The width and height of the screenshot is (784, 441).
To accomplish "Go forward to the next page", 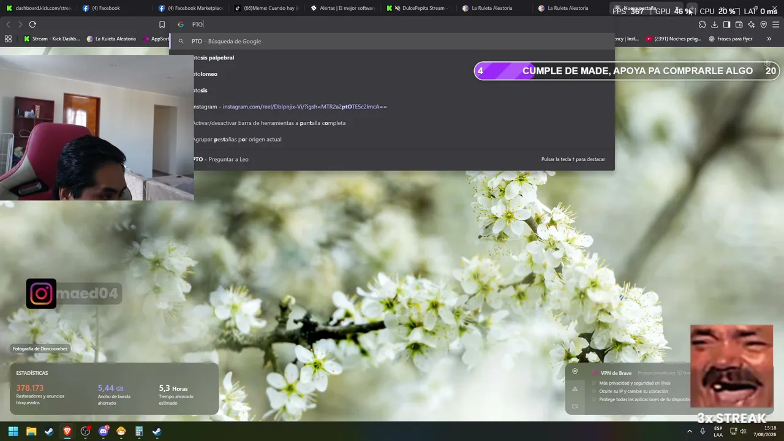I will point(20,24).
